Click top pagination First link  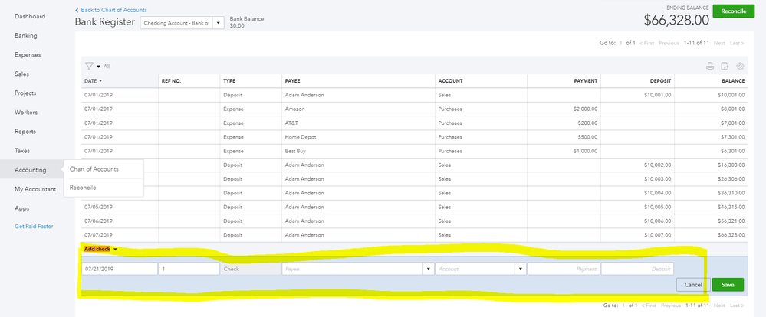[x=647, y=43]
